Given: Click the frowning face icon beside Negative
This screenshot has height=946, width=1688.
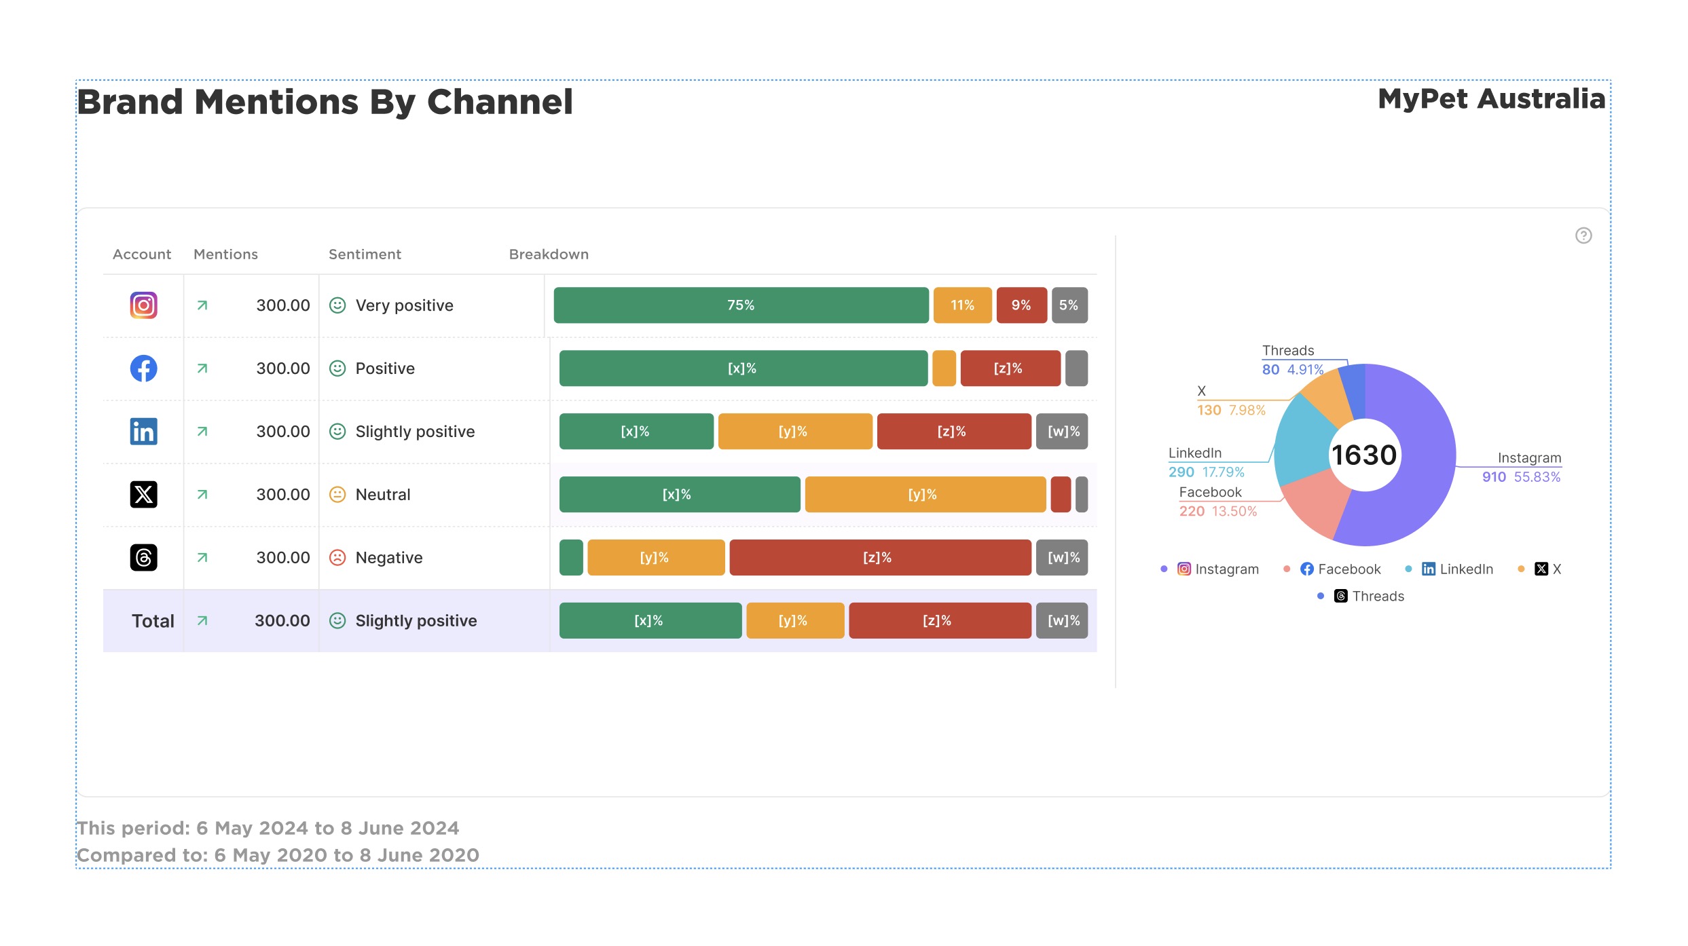Looking at the screenshot, I should [337, 557].
